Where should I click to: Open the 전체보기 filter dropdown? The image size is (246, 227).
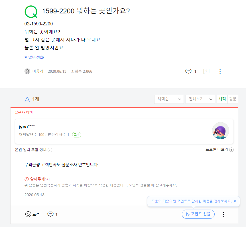[x=200, y=99]
